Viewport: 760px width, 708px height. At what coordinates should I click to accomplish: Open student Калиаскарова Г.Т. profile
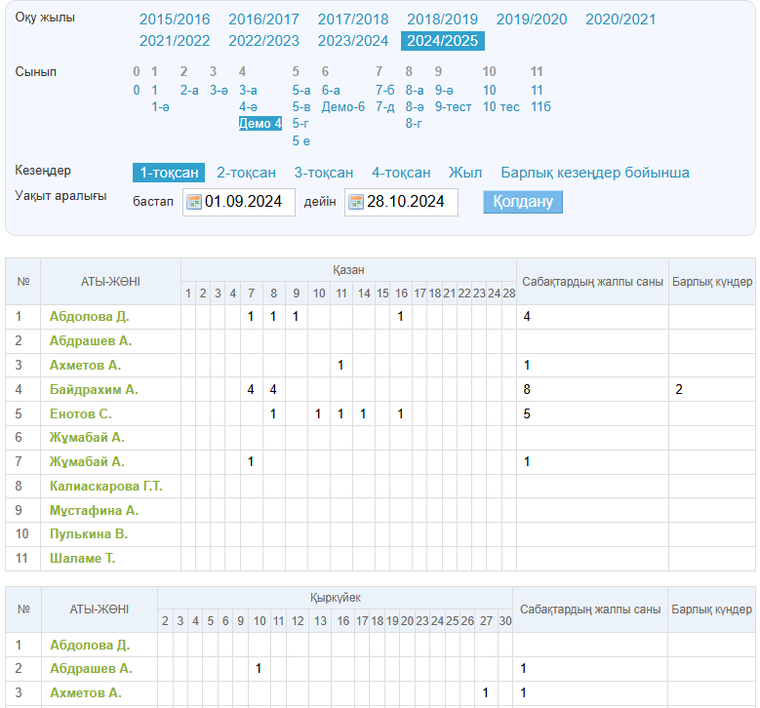click(x=105, y=486)
